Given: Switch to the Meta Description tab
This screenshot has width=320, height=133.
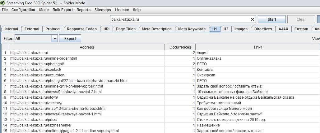Looking at the screenshot, I should pos(156,29).
